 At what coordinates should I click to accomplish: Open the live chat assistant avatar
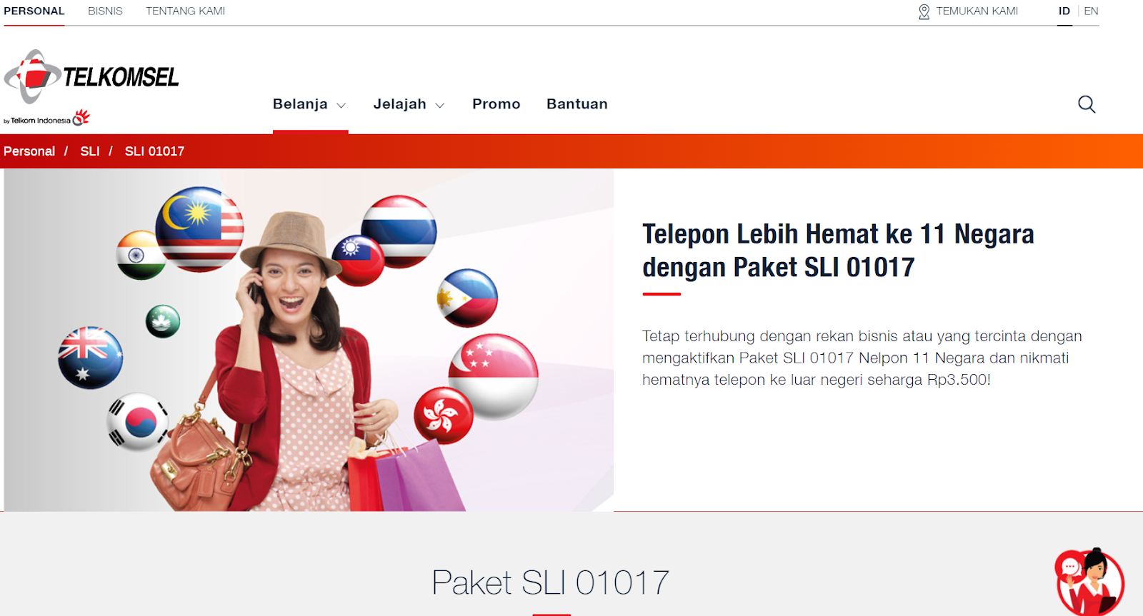pos(1089,582)
